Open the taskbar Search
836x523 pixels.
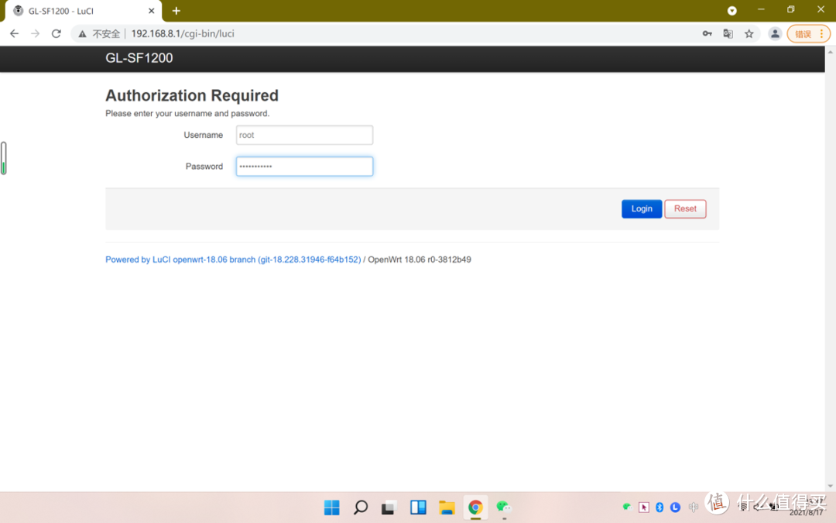[360, 508]
